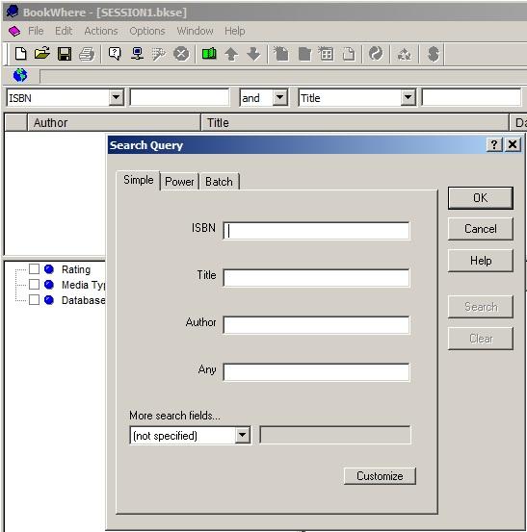Click the green open book icon
Viewport: 527px width, 532px height.
209,54
